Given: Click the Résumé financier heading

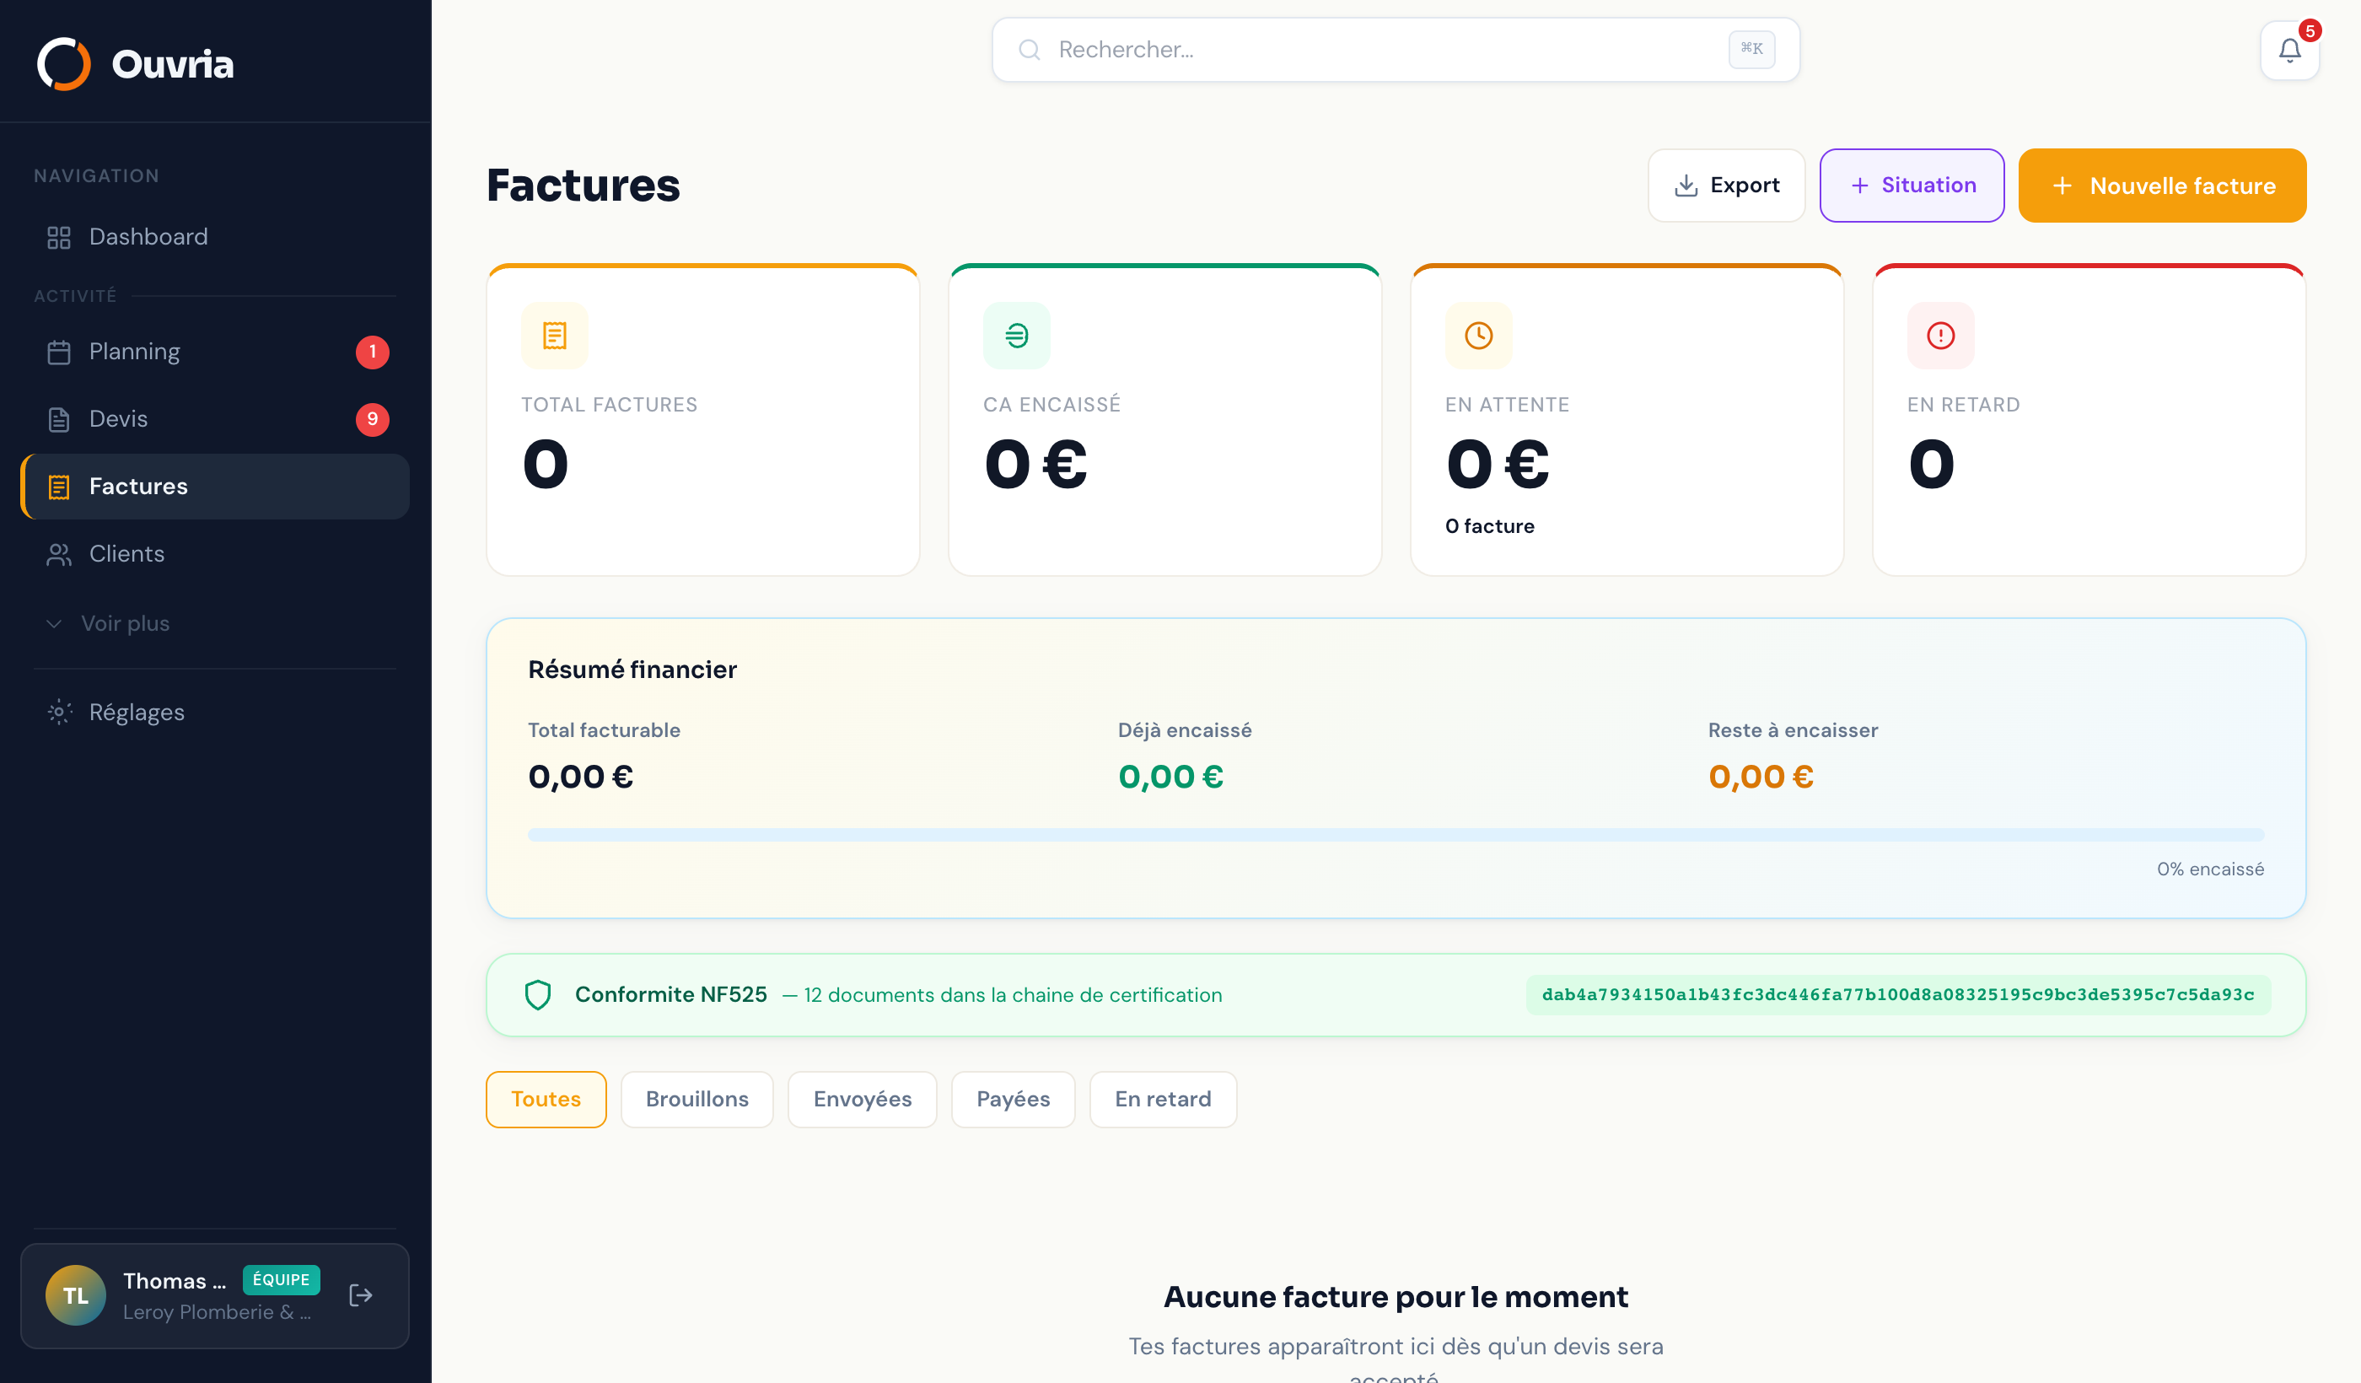Looking at the screenshot, I should (x=632, y=670).
